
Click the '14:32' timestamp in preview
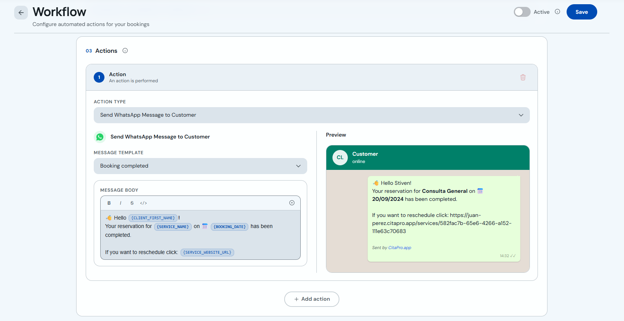click(504, 256)
